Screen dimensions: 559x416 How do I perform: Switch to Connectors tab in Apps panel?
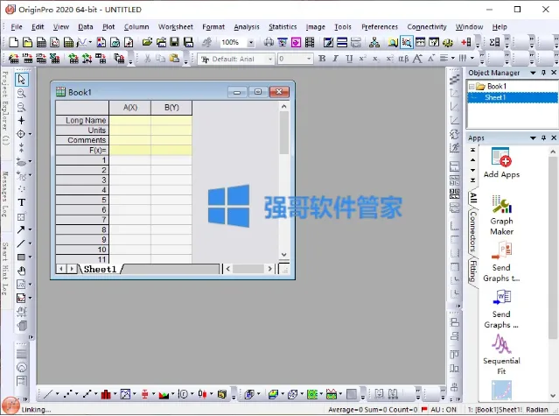point(472,231)
